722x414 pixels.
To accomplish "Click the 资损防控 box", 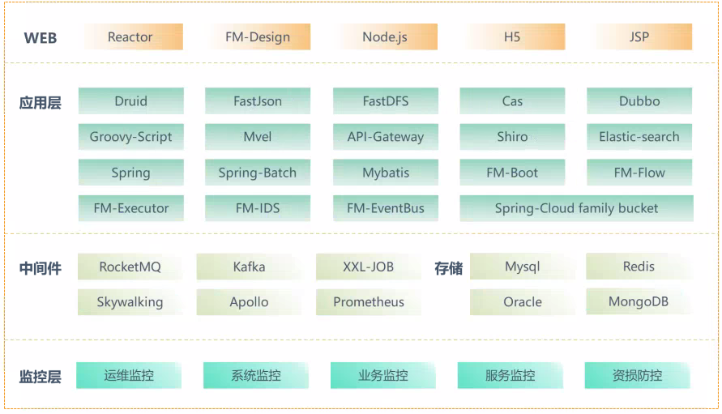I will click(x=637, y=375).
